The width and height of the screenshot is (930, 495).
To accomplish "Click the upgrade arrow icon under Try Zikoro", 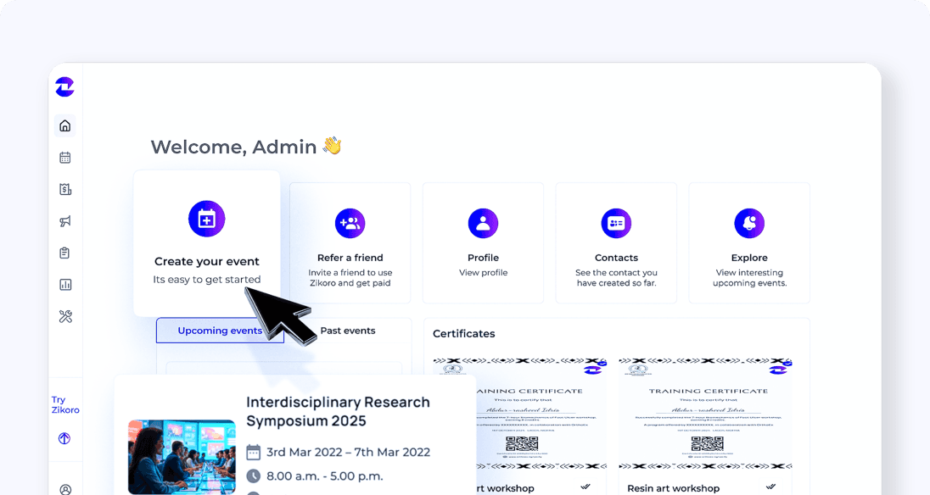I will 64,438.
